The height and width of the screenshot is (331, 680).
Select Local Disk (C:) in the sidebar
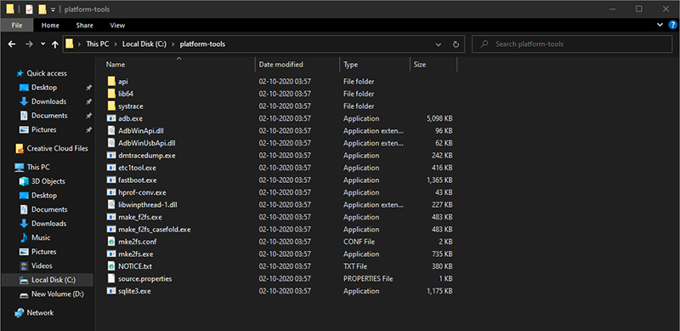point(48,280)
